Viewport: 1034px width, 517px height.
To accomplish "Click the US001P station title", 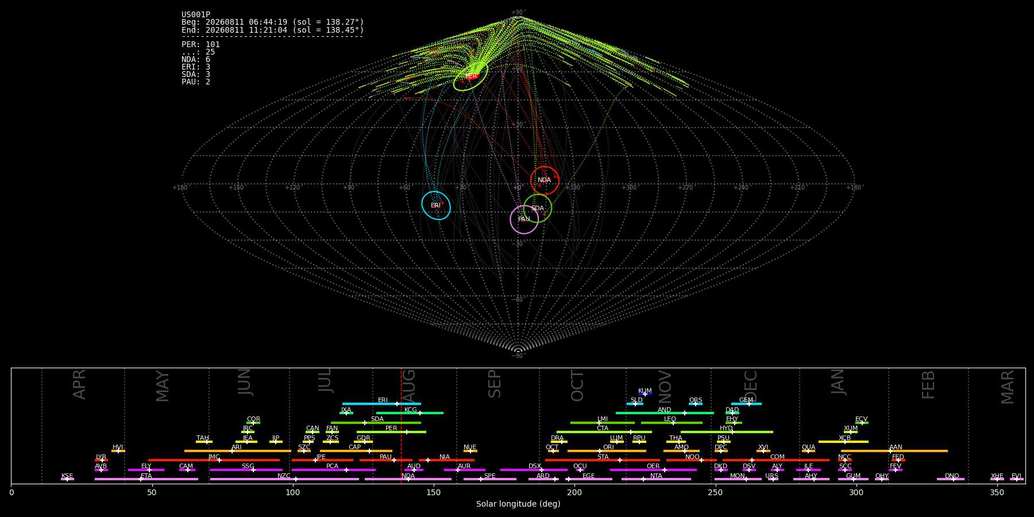I will coord(196,14).
